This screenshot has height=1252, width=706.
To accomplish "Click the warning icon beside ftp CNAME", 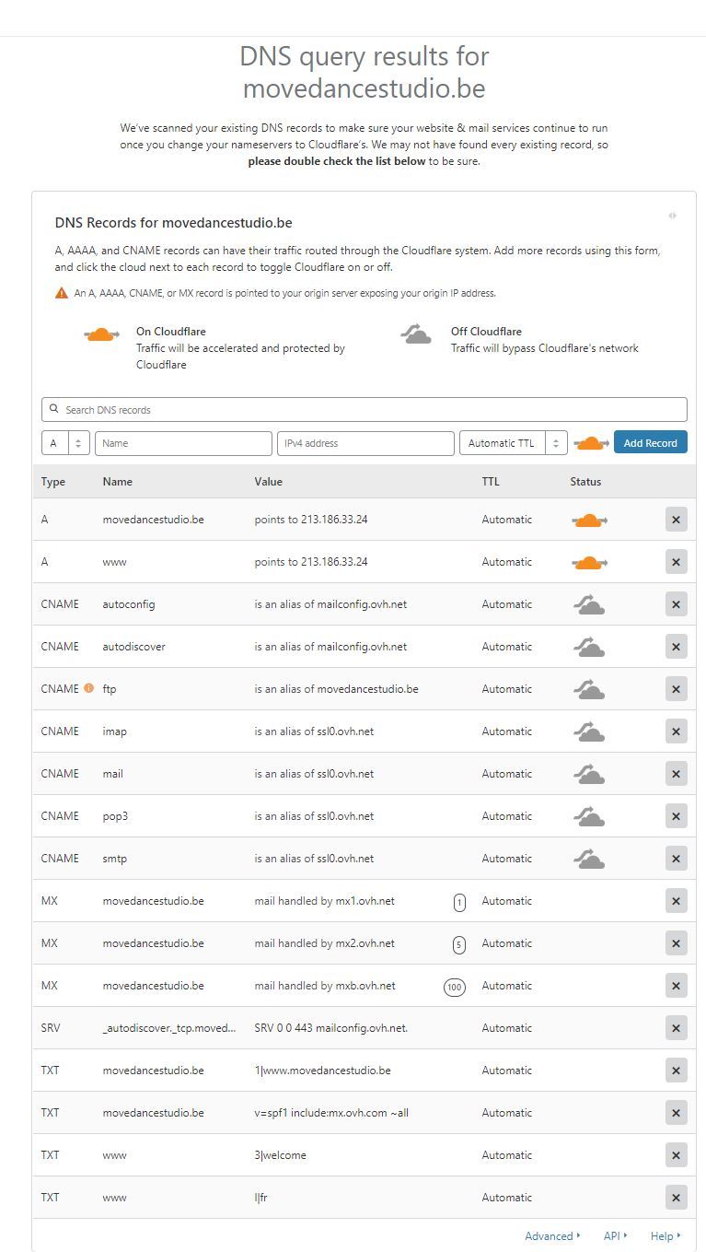I will coord(89,688).
